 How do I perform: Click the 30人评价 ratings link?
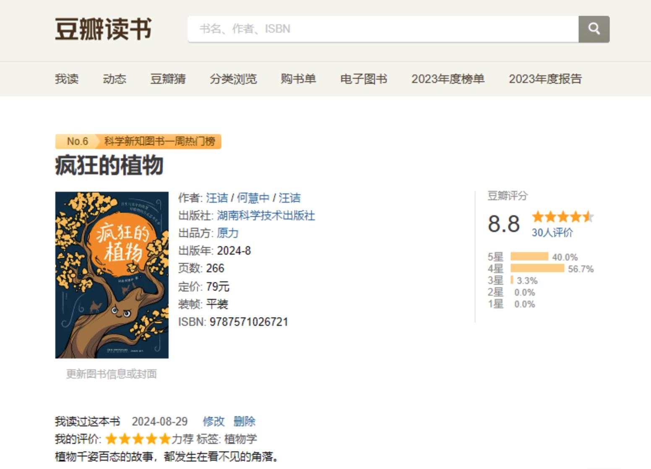(552, 233)
